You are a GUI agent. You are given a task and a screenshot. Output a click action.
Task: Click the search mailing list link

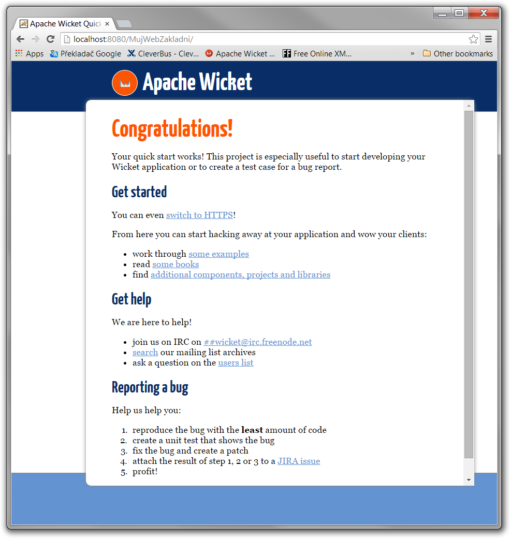(x=145, y=353)
